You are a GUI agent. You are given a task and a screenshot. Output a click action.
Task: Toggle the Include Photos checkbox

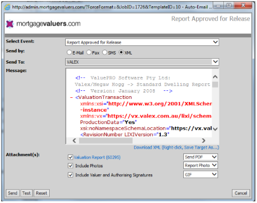[x=71, y=166]
